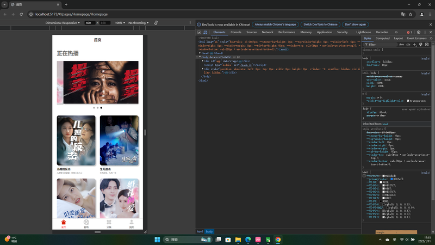Activate the inspect element picker icon
The image size is (435, 245).
pos(199,32)
